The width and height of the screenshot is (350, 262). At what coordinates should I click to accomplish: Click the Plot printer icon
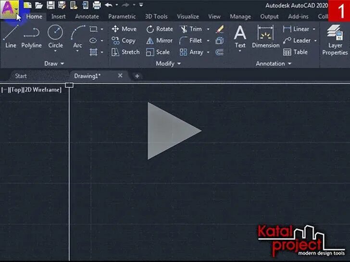pos(97,5)
